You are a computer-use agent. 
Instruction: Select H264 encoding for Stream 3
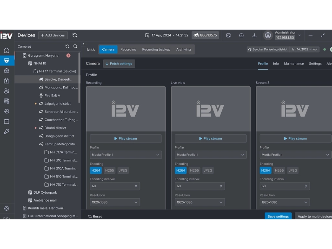click(x=266, y=170)
